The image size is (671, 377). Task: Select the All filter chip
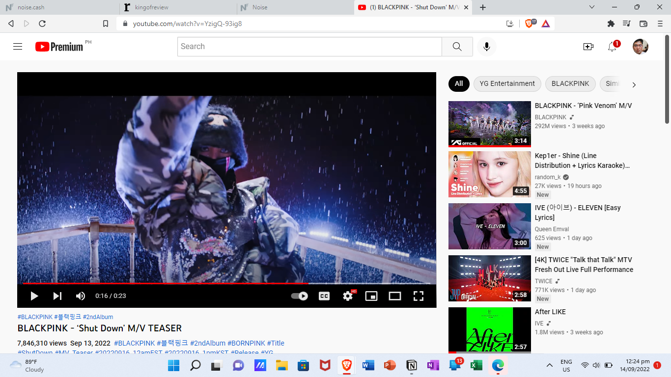pyautogui.click(x=459, y=84)
